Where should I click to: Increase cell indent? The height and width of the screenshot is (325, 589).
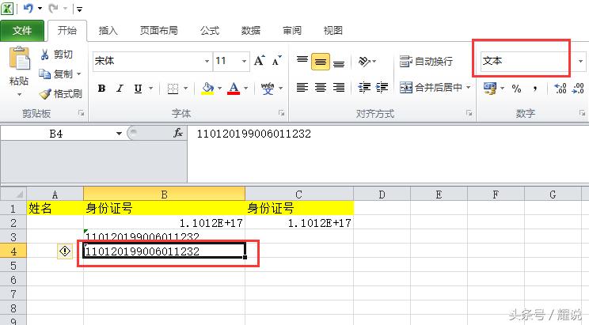coord(382,88)
